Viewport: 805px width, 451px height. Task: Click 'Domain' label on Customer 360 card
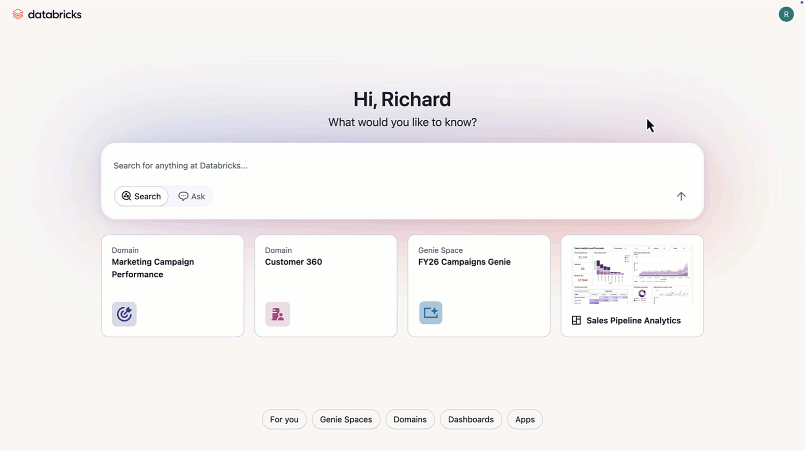click(278, 250)
